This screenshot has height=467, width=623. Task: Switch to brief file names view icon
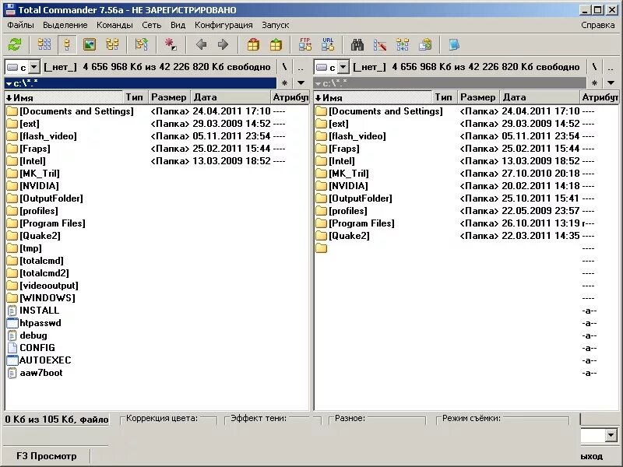point(44,44)
